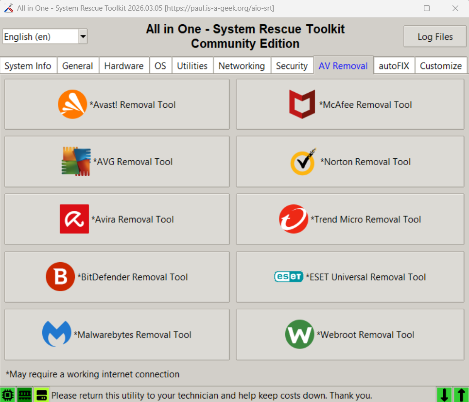Click the AVG multicolor logo icon
Image resolution: width=469 pixels, height=402 pixels.
76,162
